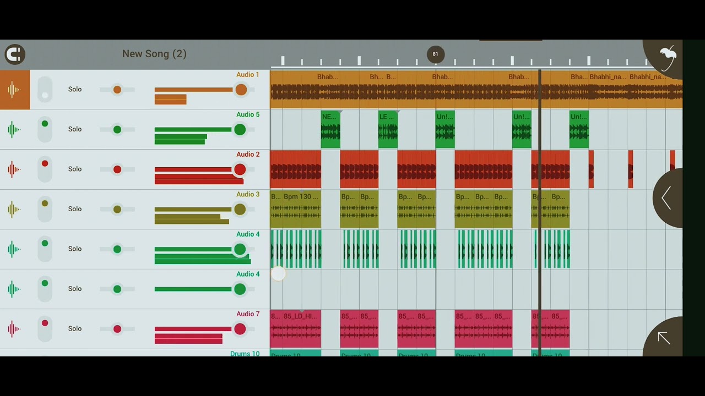
Task: Solo the Audio 1 track
Action: click(x=75, y=89)
